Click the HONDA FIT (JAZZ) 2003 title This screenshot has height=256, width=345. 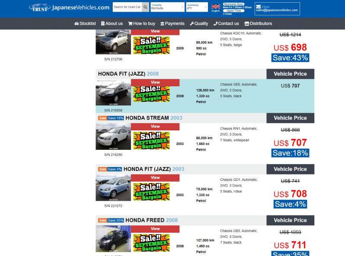coord(154,169)
